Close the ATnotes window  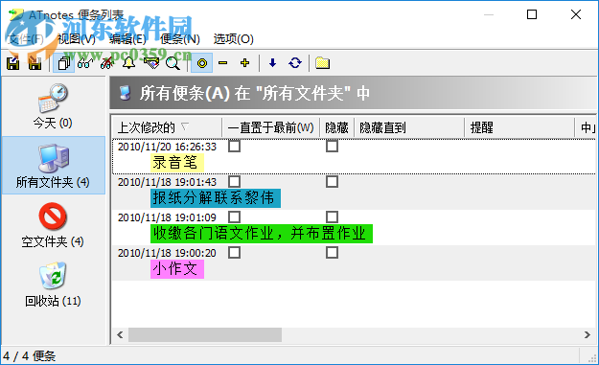click(x=576, y=14)
